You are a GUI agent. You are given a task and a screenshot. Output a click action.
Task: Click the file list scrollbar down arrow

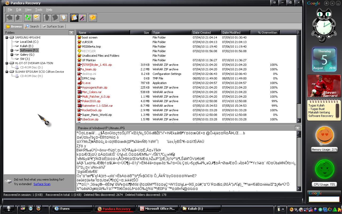299,121
